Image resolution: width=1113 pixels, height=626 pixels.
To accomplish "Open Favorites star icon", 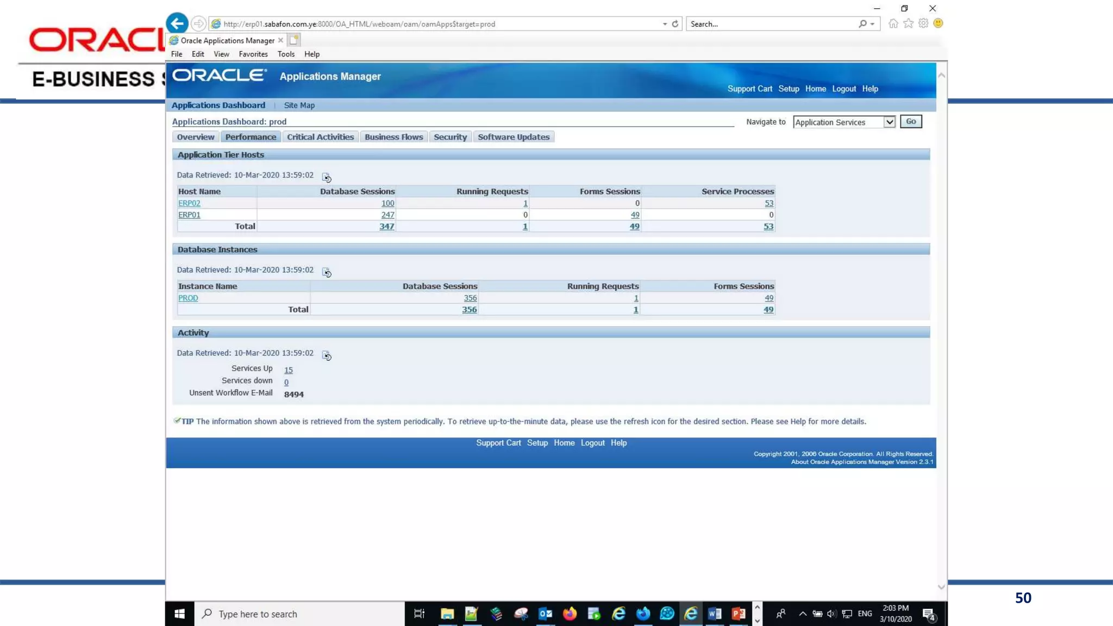I will pyautogui.click(x=908, y=23).
